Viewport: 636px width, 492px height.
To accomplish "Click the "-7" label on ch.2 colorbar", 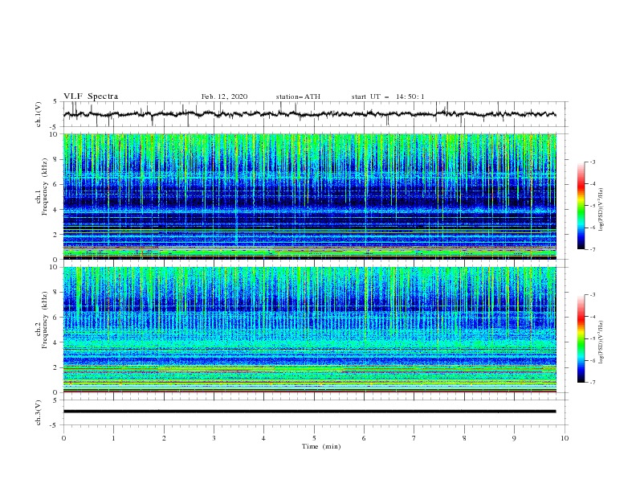I will pyautogui.click(x=592, y=383).
